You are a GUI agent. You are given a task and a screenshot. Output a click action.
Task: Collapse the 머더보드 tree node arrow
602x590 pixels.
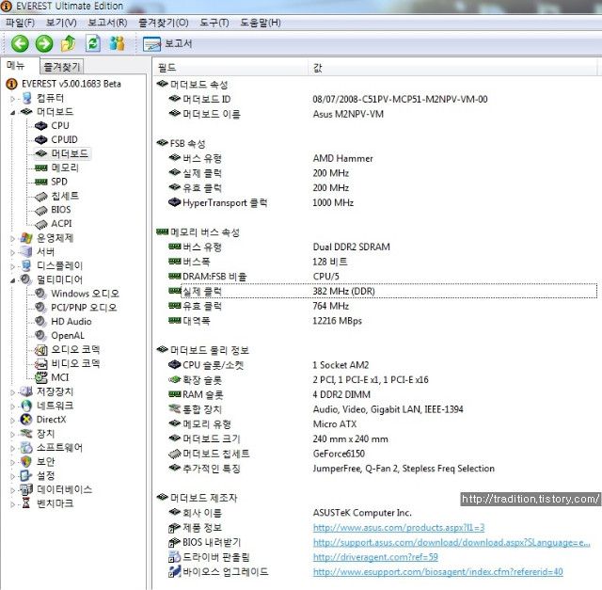click(12, 113)
